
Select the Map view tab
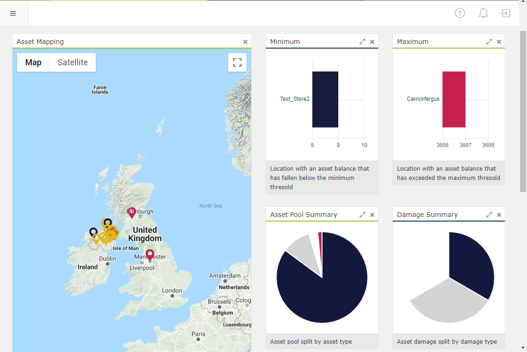coord(32,62)
